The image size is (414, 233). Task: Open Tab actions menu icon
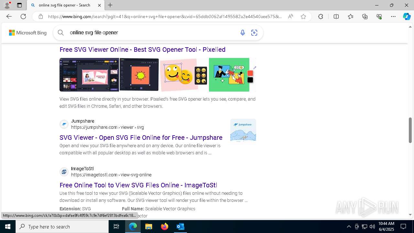(x=19, y=5)
